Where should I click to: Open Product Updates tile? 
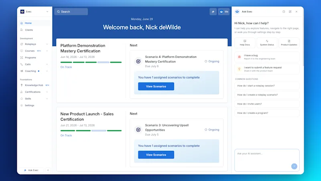[x=289, y=43]
